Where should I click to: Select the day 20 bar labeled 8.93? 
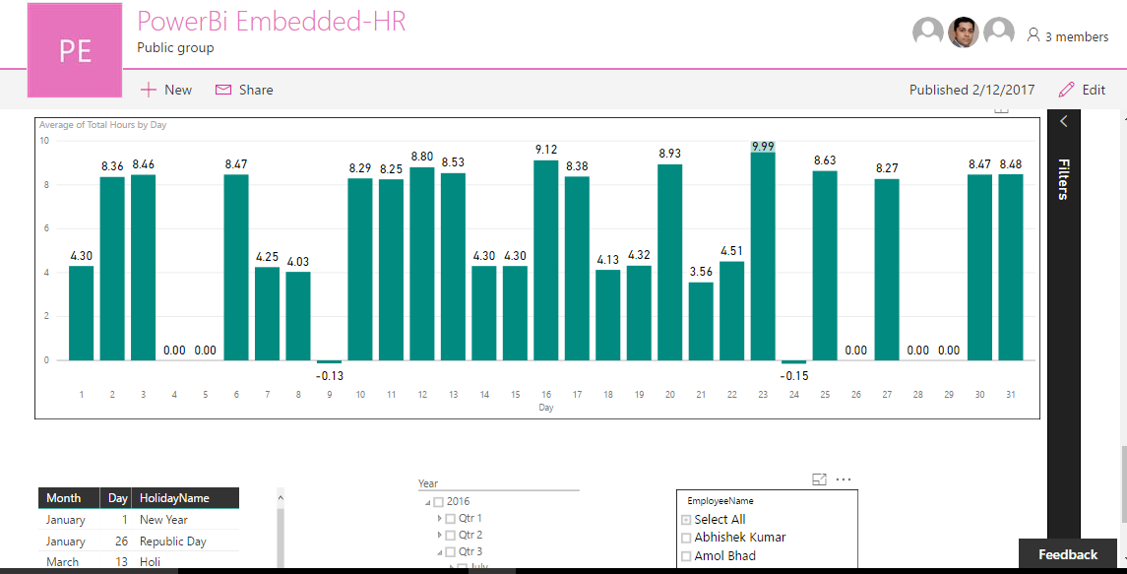[670, 263]
